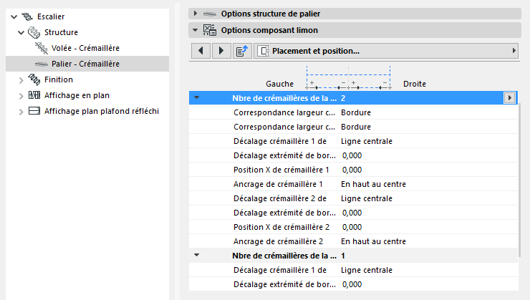Expand the Affichage en plan node
530x300 pixels.
click(x=21, y=95)
